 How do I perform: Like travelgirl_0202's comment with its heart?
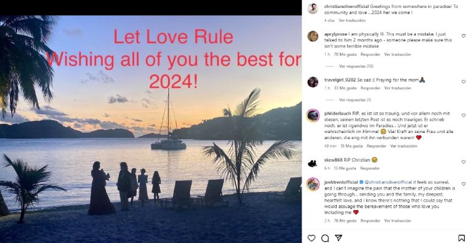pos(463,81)
